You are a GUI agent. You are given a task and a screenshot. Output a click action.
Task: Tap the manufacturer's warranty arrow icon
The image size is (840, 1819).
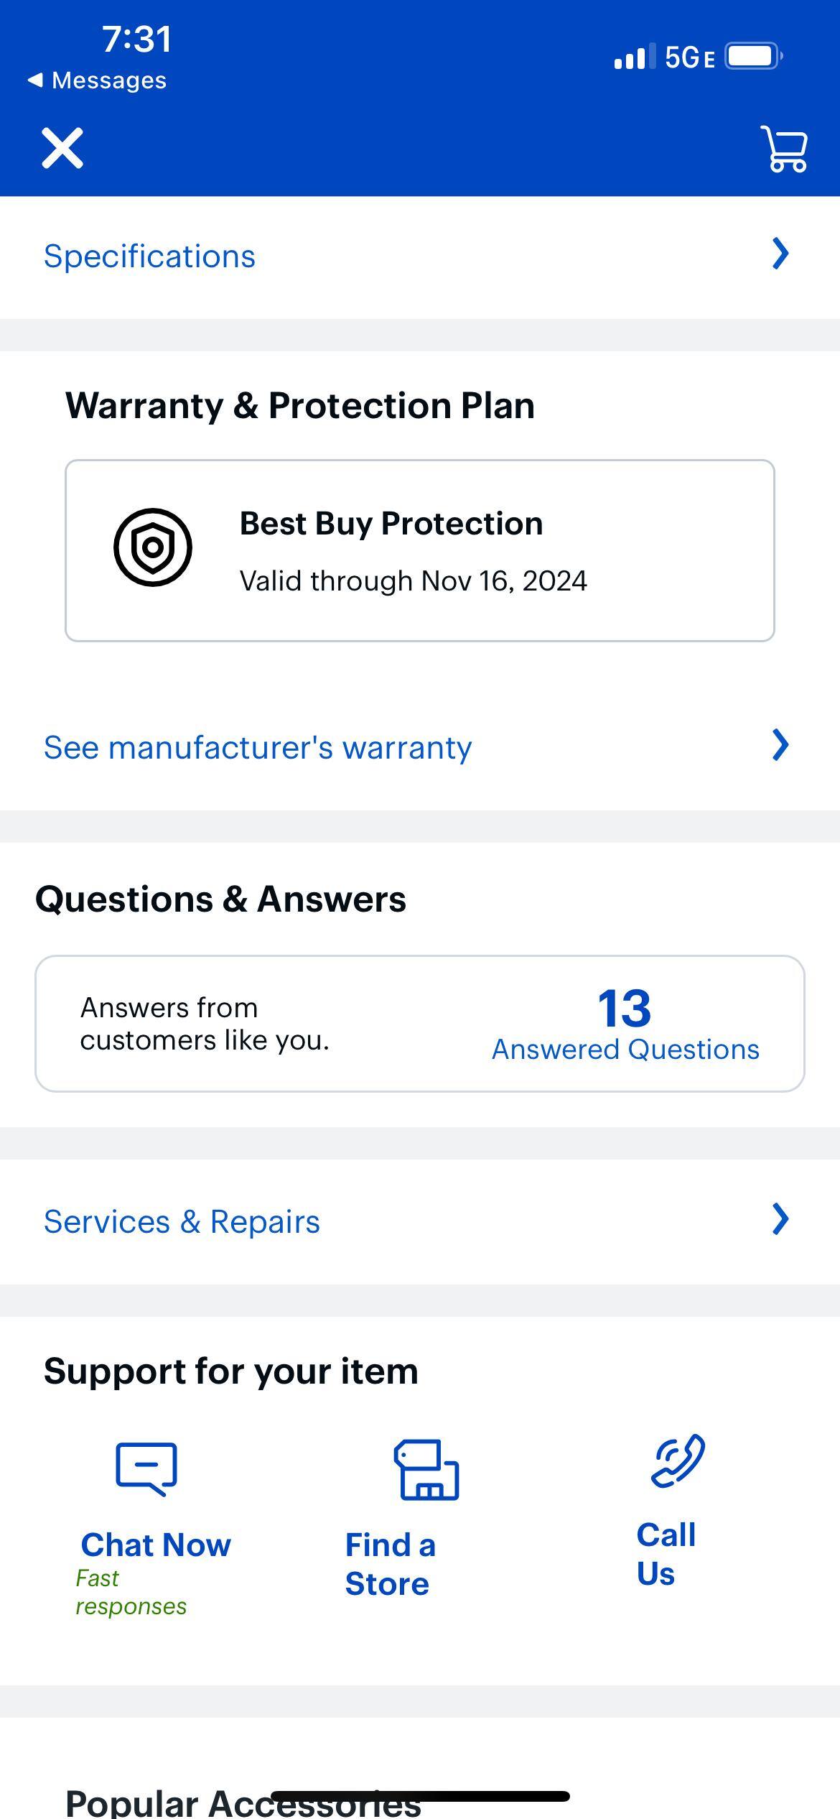coord(781,746)
